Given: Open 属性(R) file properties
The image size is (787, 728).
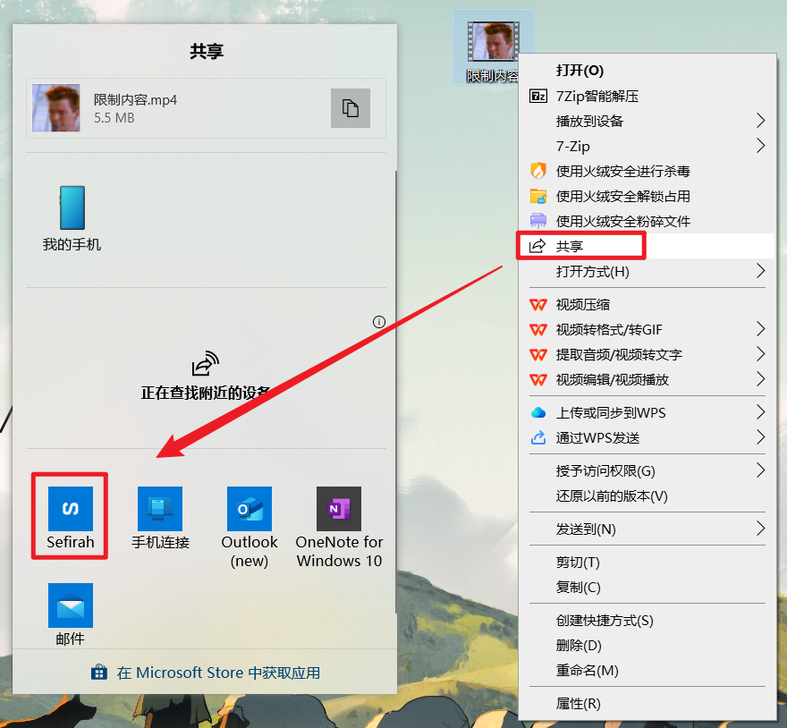Looking at the screenshot, I should coord(647,704).
